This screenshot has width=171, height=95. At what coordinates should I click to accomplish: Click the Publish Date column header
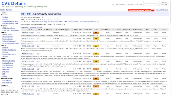click(x=78, y=30)
